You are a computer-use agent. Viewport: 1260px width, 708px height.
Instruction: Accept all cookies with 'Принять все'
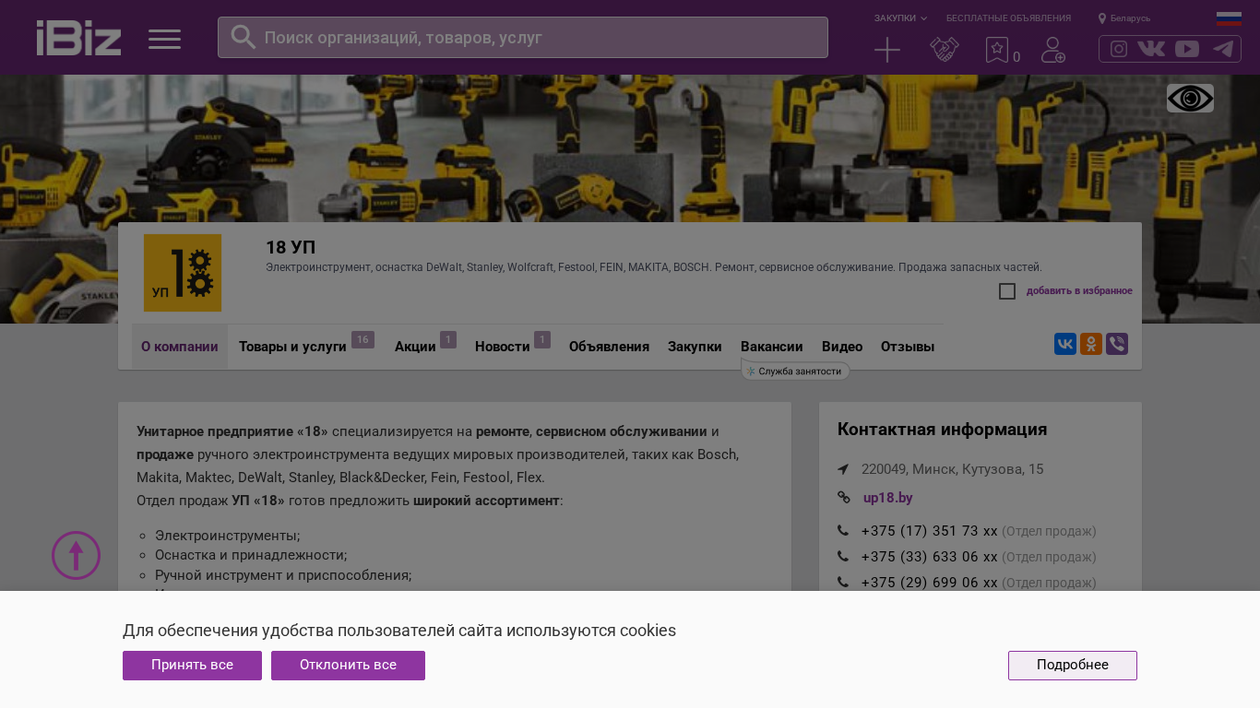click(x=192, y=666)
